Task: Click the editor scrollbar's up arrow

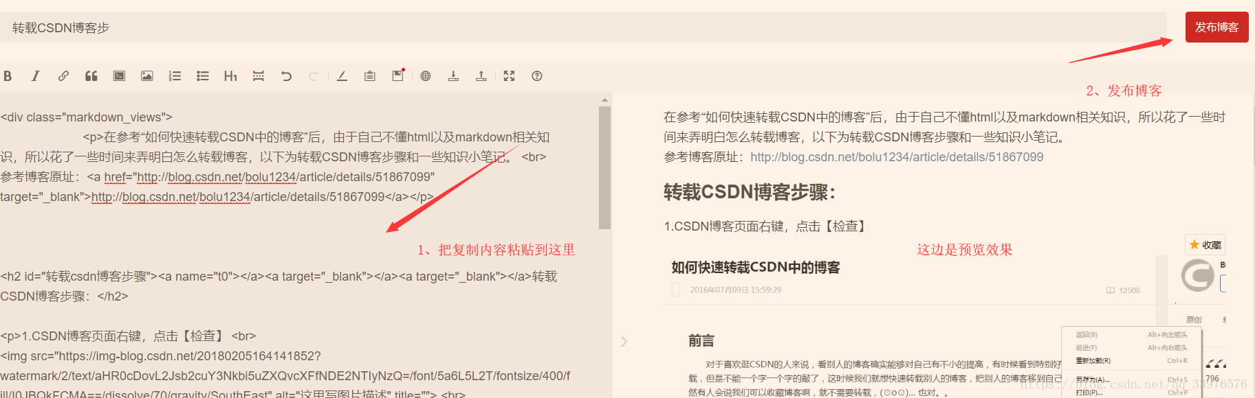Action: point(604,100)
